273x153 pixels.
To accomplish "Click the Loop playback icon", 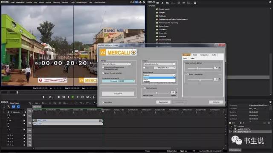I will pos(88,97).
